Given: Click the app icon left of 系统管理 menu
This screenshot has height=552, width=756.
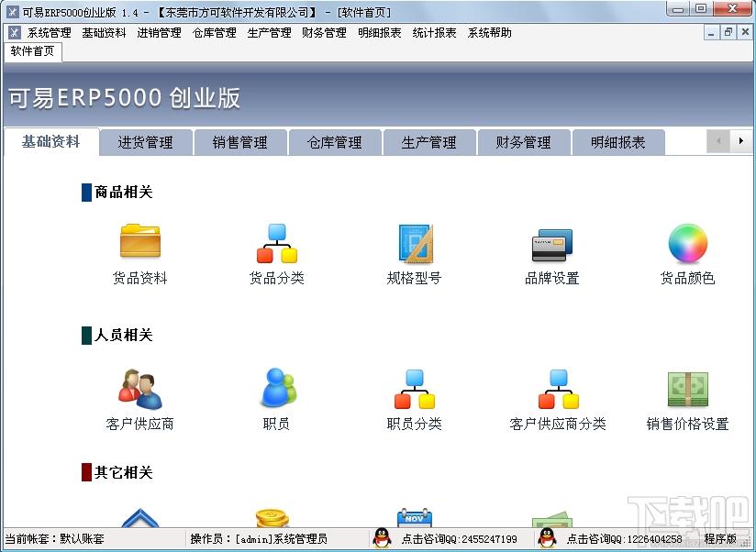Looking at the screenshot, I should tap(15, 33).
